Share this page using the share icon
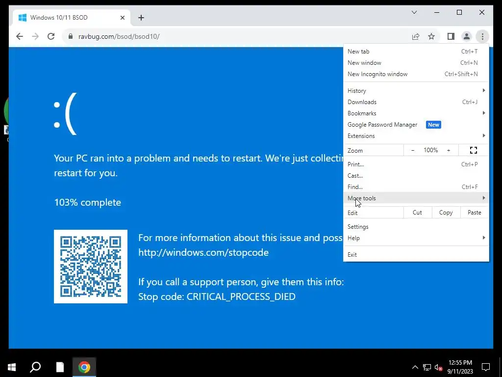The height and width of the screenshot is (377, 502). [x=416, y=36]
